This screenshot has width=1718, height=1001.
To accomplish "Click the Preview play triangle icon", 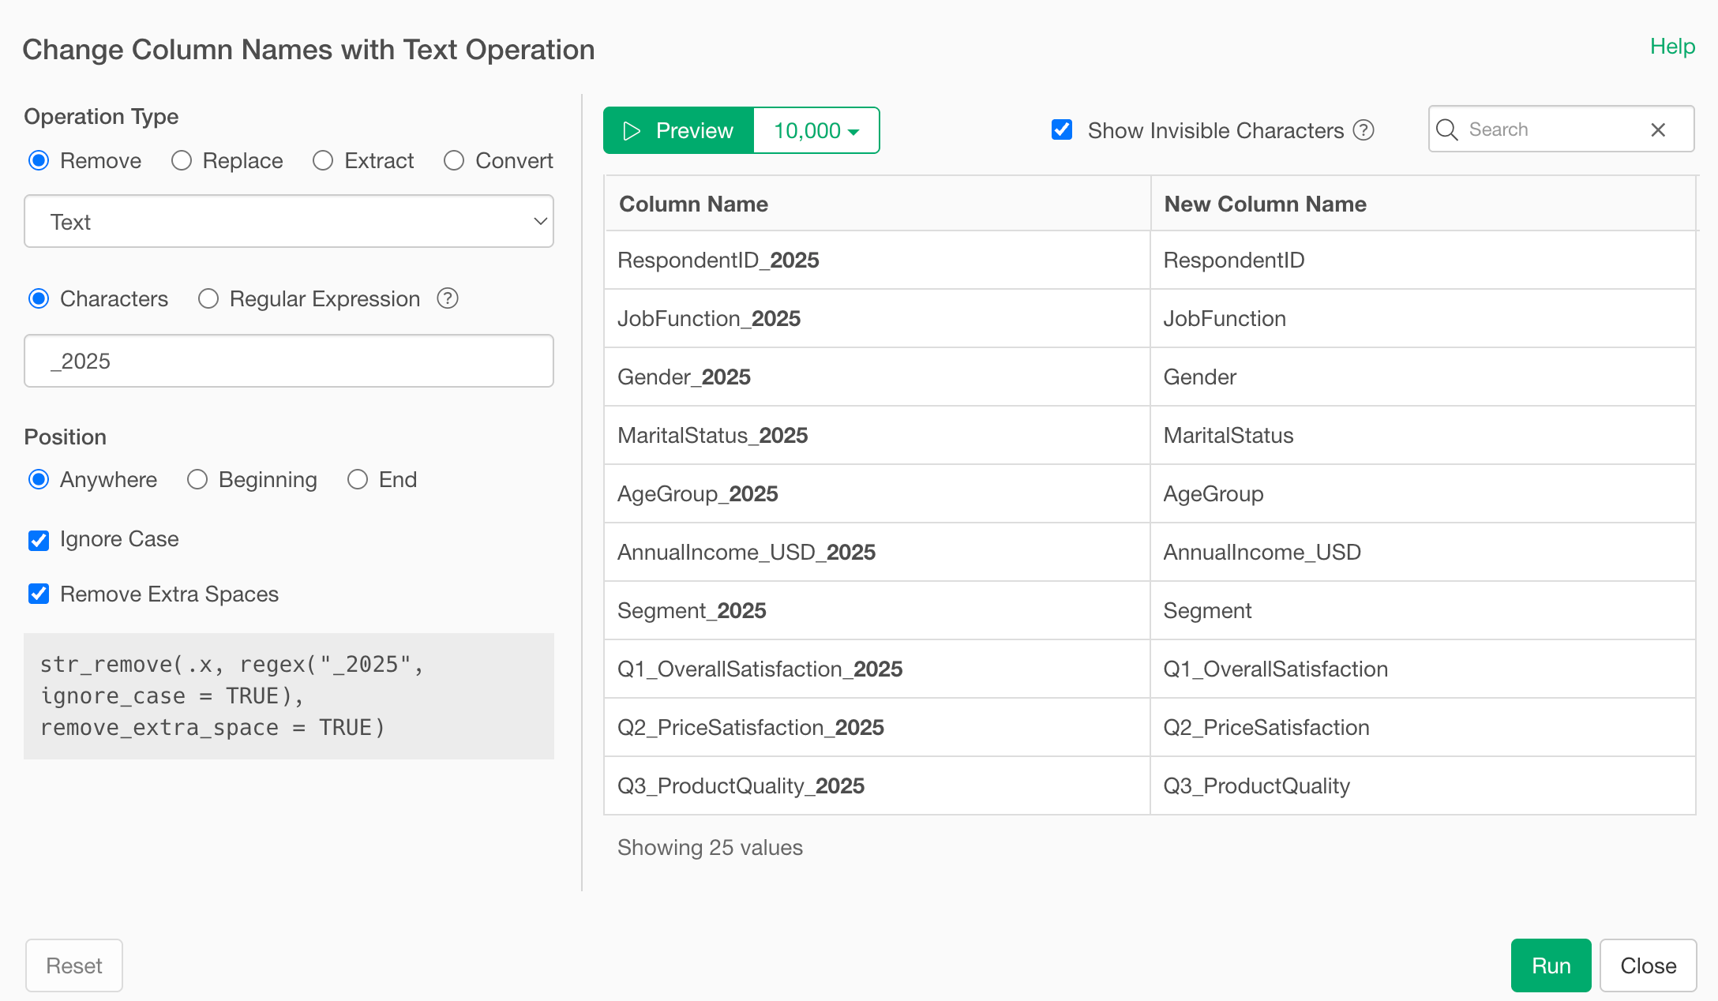I will coord(632,130).
